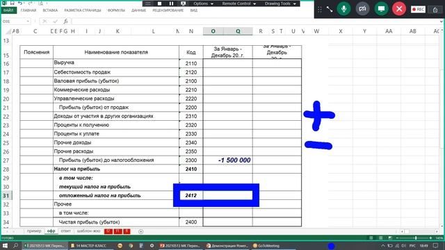The image size is (445, 250).
Task: Click the code cell 2412
Action: click(x=191, y=195)
